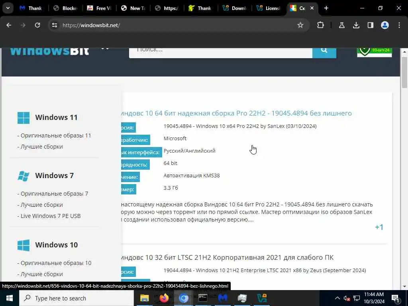Open the Windows Start button

10,298
